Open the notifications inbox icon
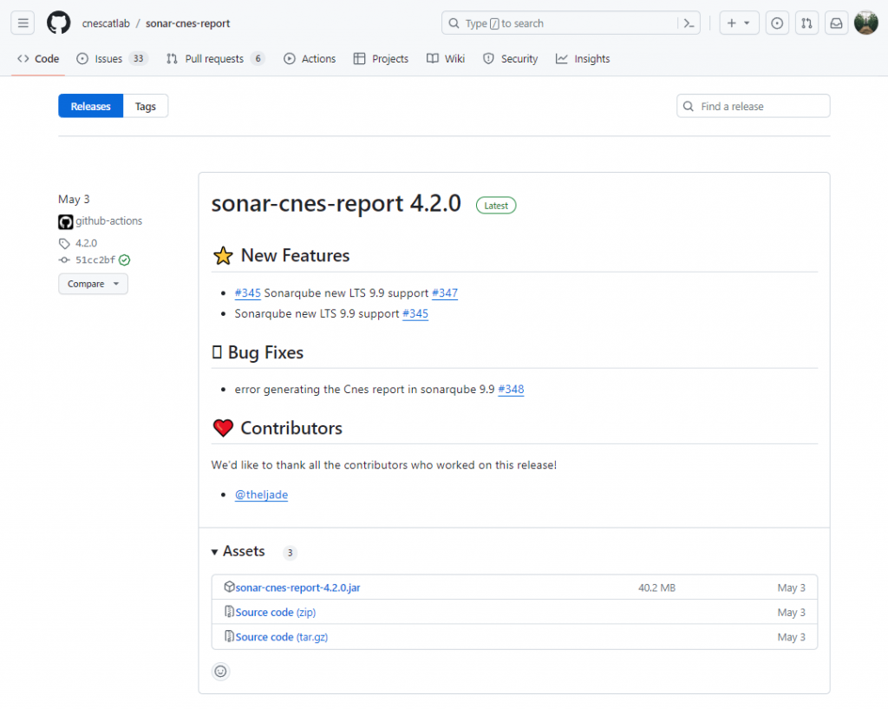This screenshot has height=709, width=888. [x=836, y=23]
